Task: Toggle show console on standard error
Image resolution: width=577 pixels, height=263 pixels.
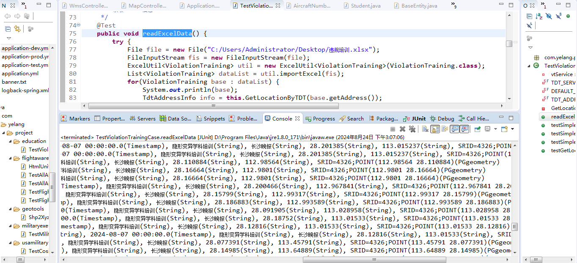Action: (464, 129)
